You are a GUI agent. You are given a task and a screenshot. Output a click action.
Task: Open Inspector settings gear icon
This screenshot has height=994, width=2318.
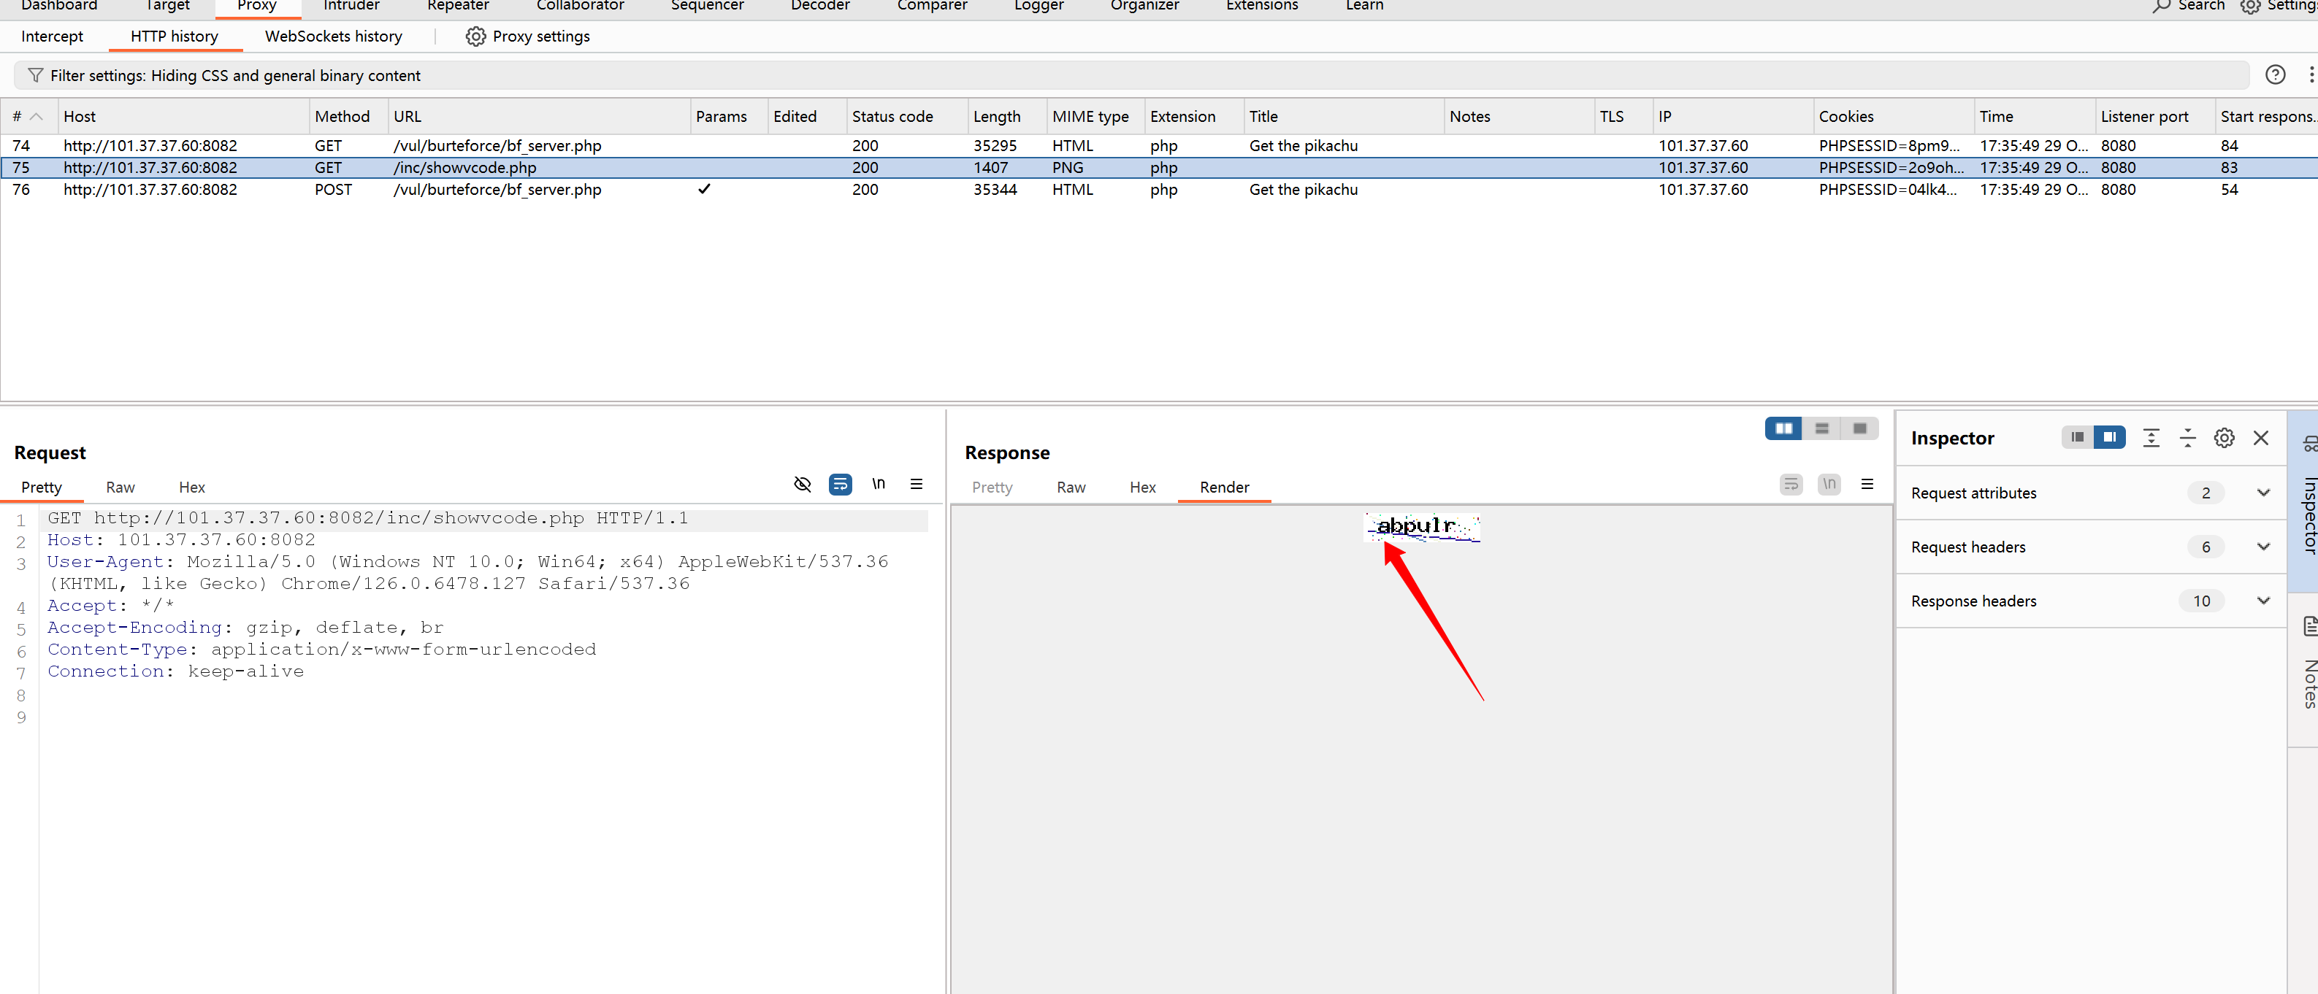2224,438
